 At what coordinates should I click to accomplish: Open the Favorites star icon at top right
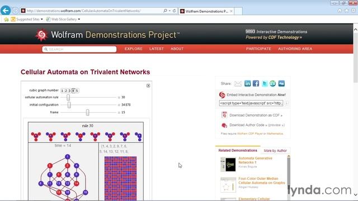tap(347, 11)
